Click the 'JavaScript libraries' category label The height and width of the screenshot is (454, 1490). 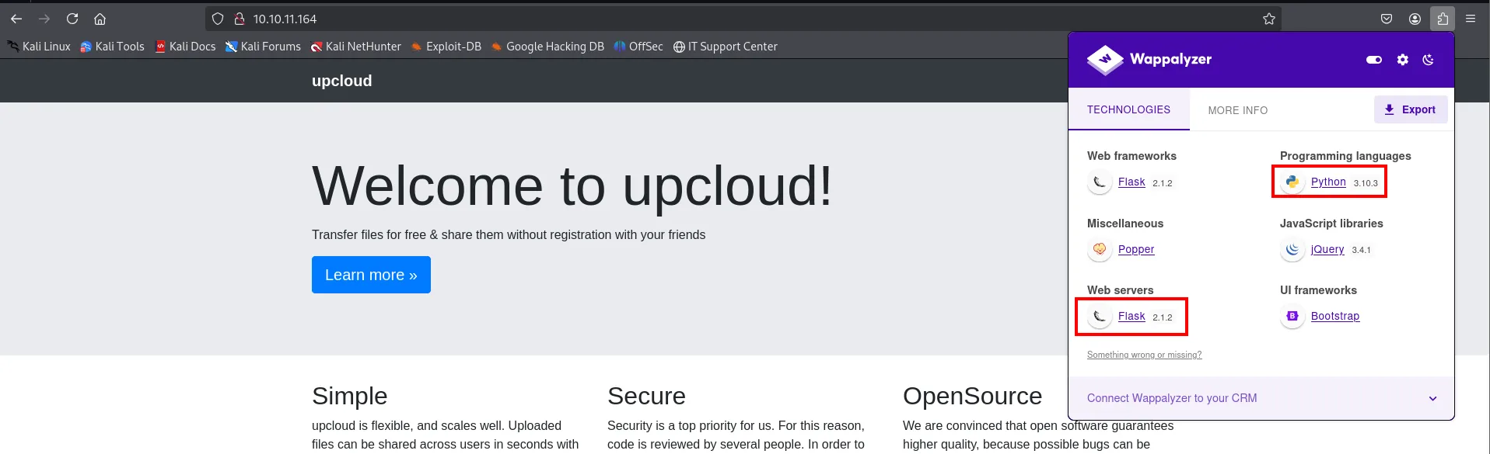(x=1331, y=224)
